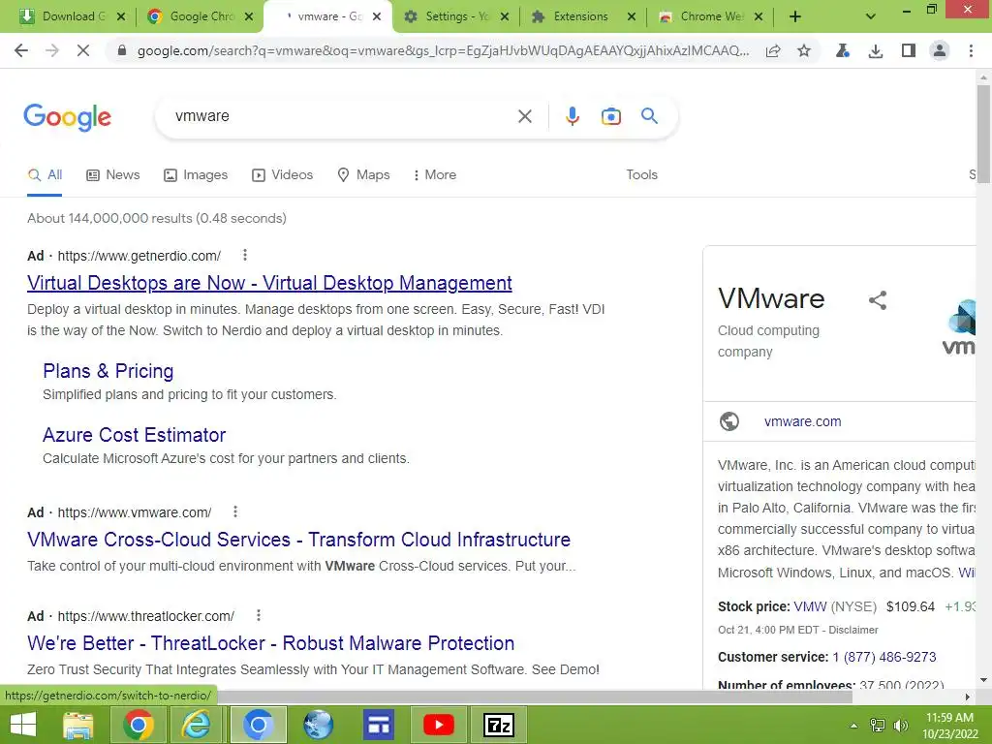
Task: Open options for vmware.com ad
Action: [235, 511]
